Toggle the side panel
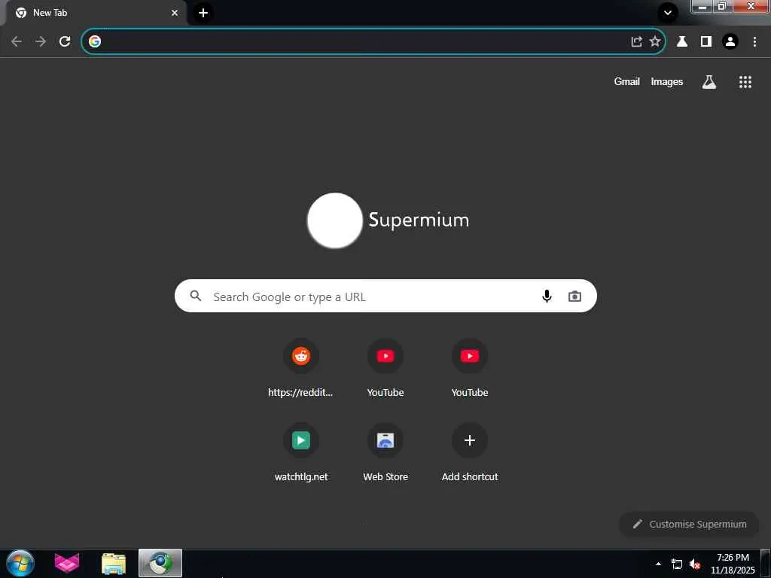 pos(706,41)
